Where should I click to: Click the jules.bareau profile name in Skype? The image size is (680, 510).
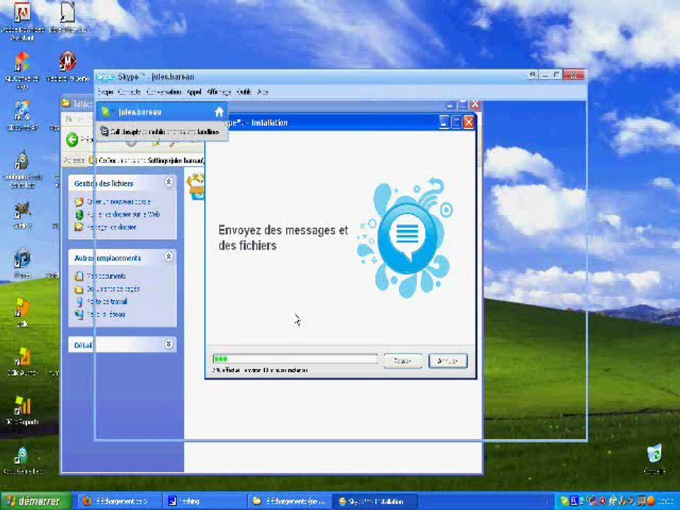pos(140,113)
